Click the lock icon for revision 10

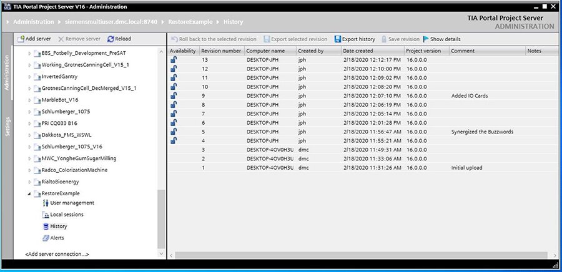point(174,87)
